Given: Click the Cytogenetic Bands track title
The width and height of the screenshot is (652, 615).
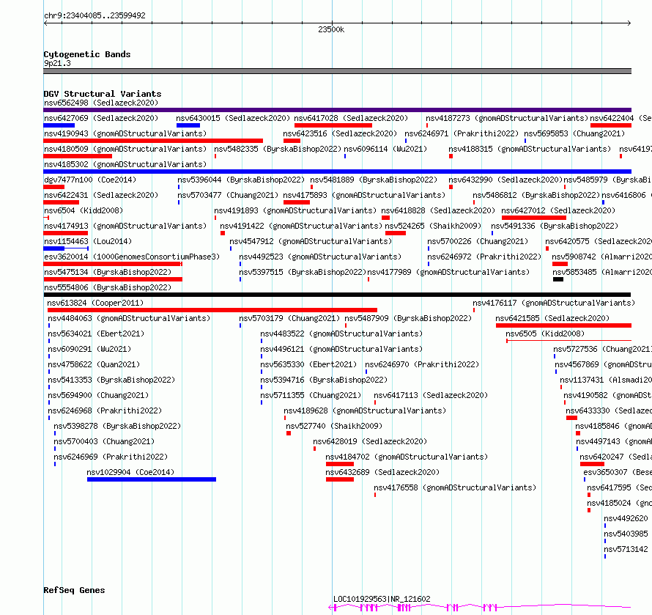Looking at the screenshot, I should tap(87, 54).
